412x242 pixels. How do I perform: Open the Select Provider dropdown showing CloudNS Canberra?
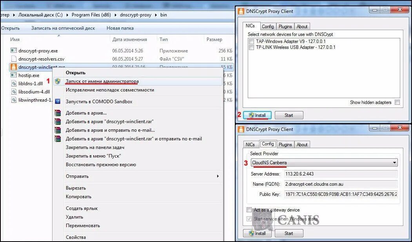[324, 163]
